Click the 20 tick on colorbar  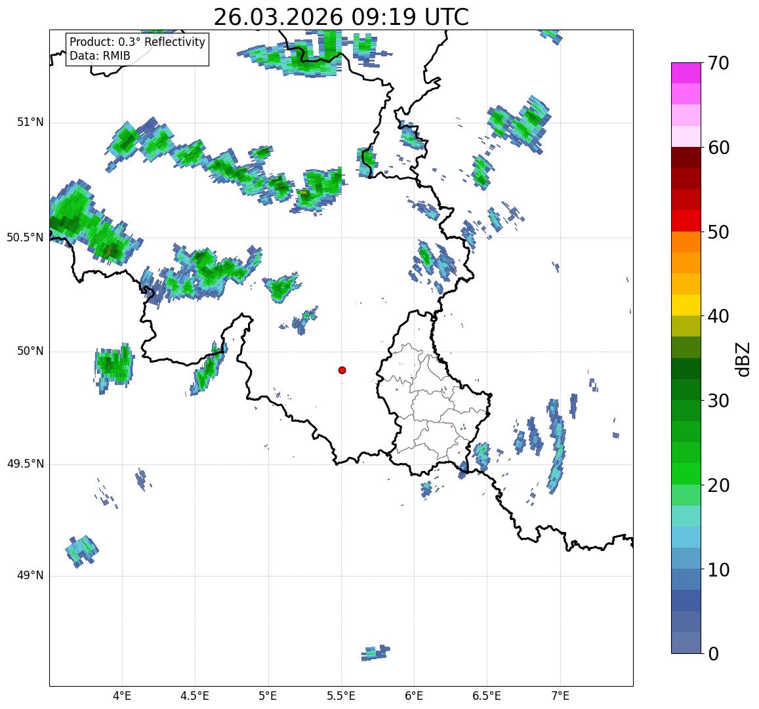click(x=718, y=485)
